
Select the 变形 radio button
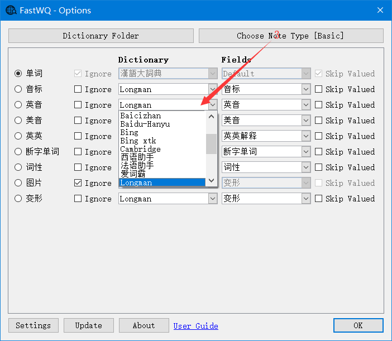point(18,199)
